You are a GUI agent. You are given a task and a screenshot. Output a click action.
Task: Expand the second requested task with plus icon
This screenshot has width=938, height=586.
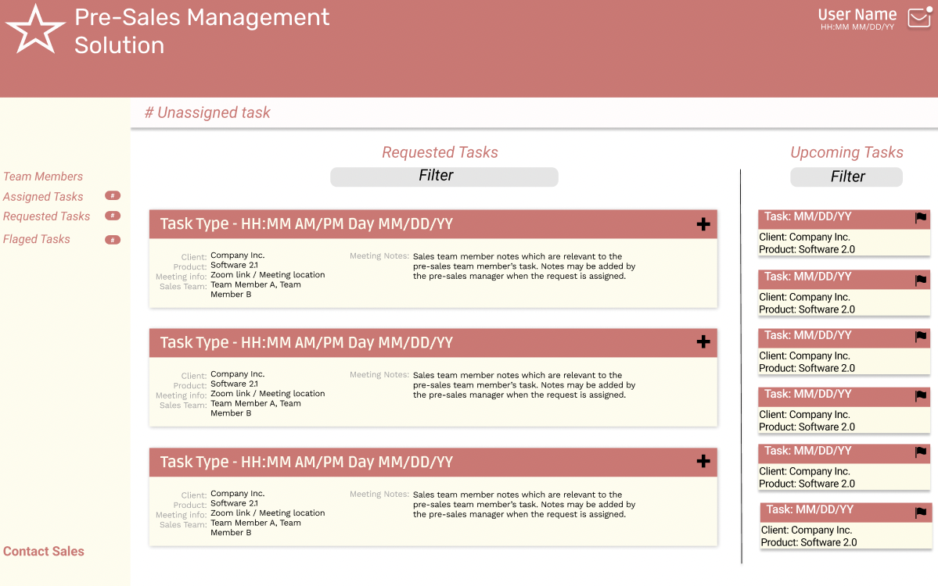703,342
